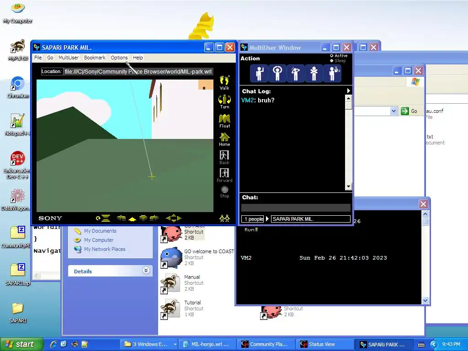This screenshot has width=468, height=351.
Task: Trigger the fourth avatar action, arms out
Action: [314, 73]
